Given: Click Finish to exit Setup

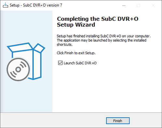Looking at the screenshot, I should (x=118, y=120).
